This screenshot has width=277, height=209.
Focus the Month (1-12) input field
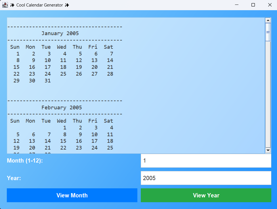206,161
